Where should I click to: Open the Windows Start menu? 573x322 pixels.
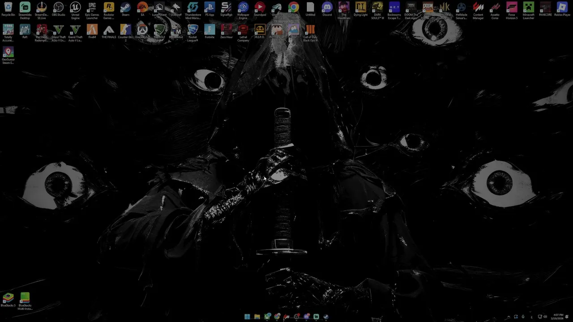click(x=247, y=317)
